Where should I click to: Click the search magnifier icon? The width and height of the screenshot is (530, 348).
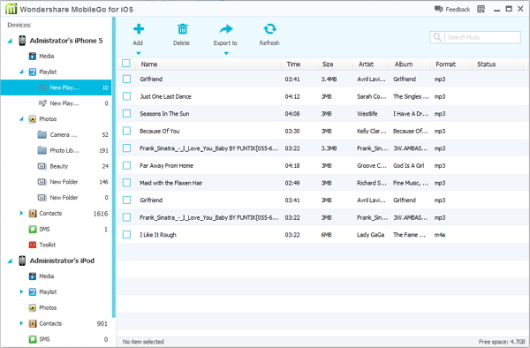437,37
